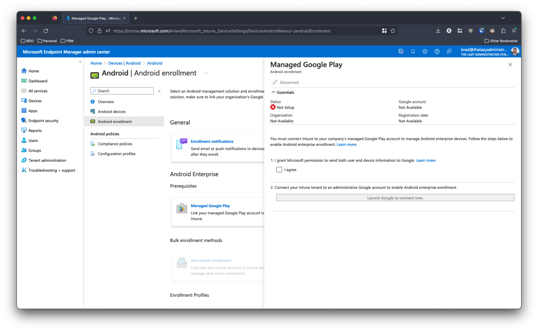Open the Personal bookmarks folder
The height and width of the screenshot is (331, 538).
tap(47, 41)
